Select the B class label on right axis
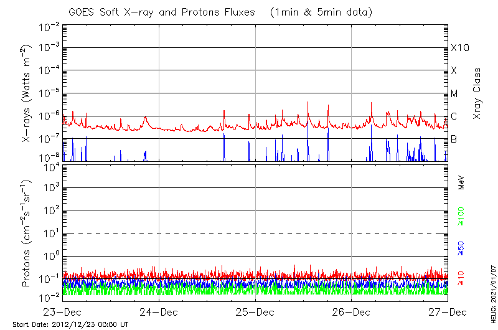 coord(454,139)
